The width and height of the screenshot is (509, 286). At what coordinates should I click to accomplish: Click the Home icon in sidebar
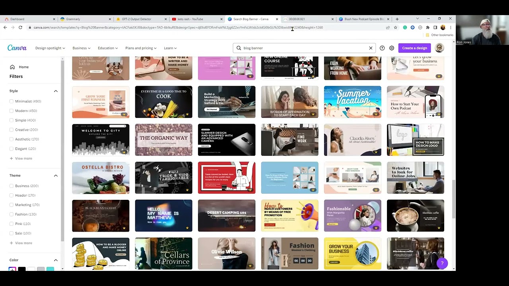(12, 67)
